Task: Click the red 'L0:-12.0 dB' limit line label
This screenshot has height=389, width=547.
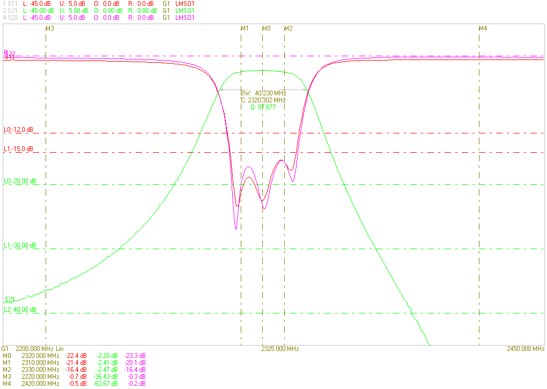Action: click(18, 130)
